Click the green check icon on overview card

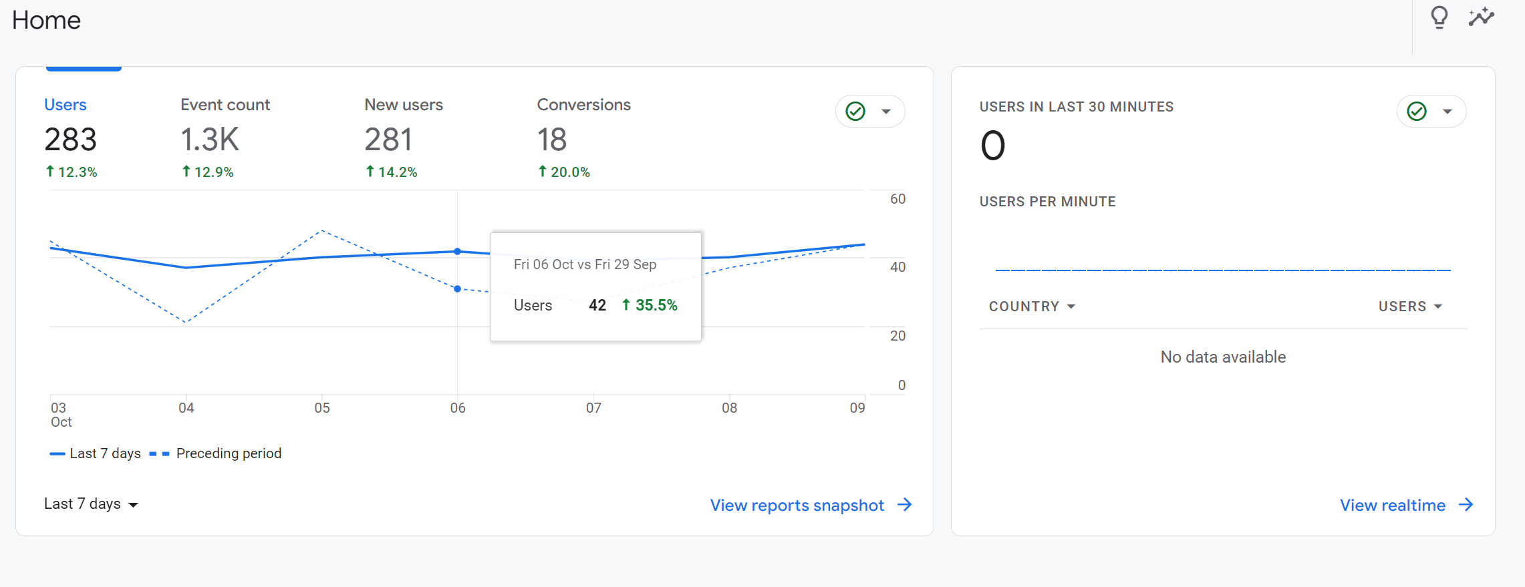(855, 111)
